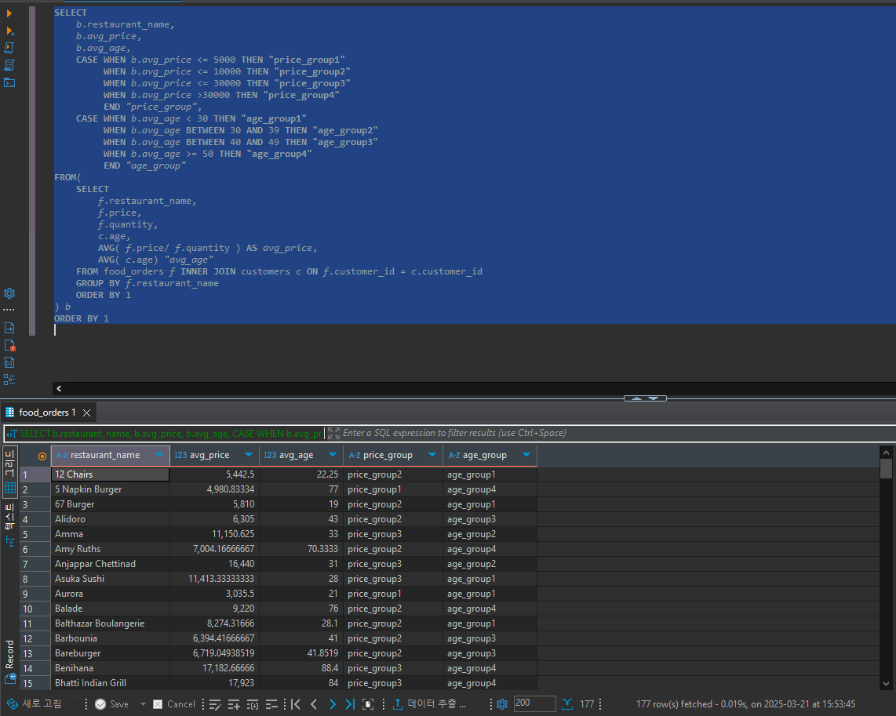896x716 pixels.
Task: Click the fetch all rows icon before 177
Action: pyautogui.click(x=566, y=704)
